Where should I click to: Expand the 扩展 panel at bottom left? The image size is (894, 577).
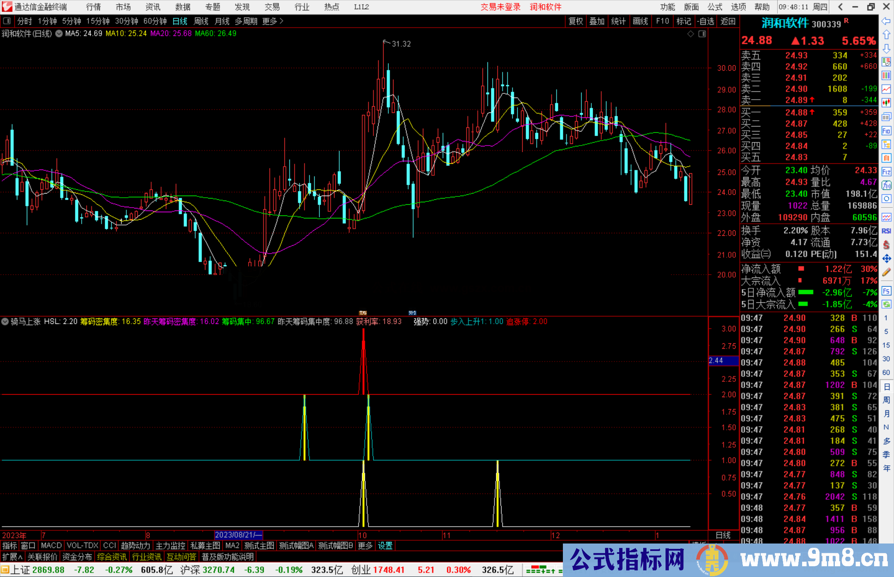[11, 557]
